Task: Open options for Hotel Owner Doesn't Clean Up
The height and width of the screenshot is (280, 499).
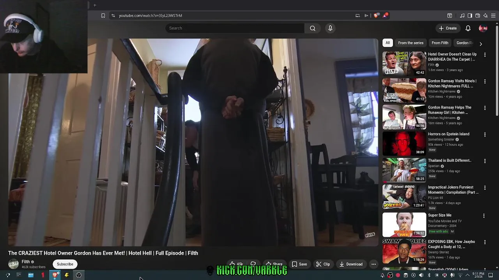Action: click(x=485, y=55)
